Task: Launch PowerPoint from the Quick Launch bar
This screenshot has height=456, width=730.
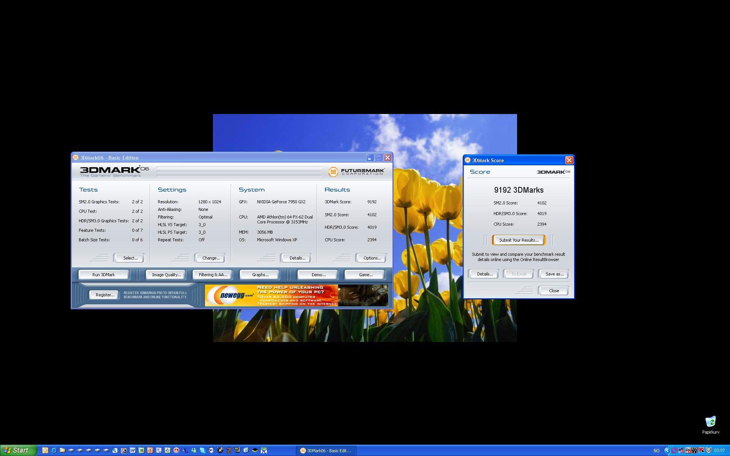Action: 150,450
